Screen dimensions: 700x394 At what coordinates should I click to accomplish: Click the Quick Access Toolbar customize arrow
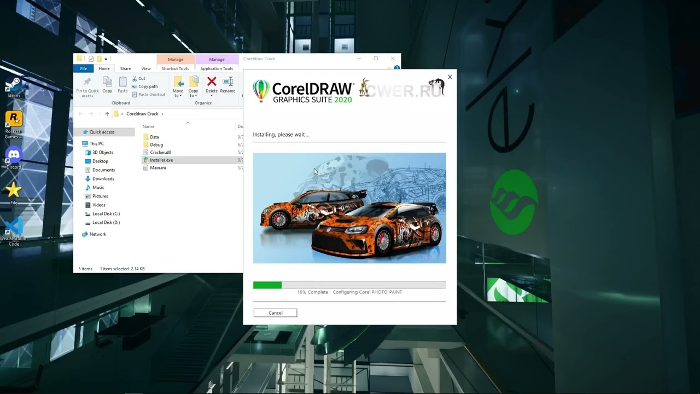[x=106, y=59]
